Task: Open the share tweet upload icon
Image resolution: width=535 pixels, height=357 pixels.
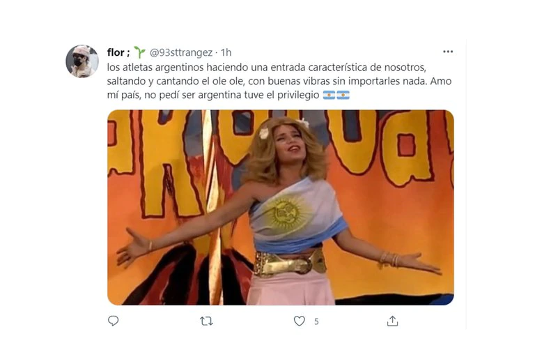Action: [392, 321]
